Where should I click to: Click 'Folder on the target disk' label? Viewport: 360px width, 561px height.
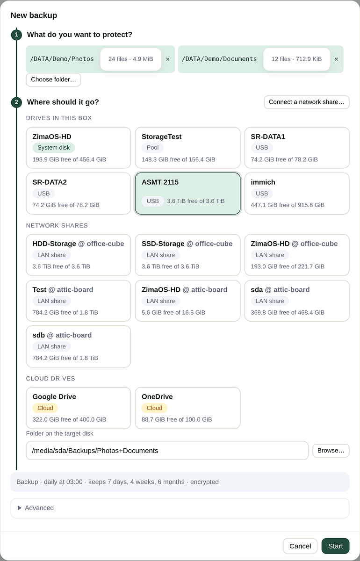pyautogui.click(x=60, y=433)
